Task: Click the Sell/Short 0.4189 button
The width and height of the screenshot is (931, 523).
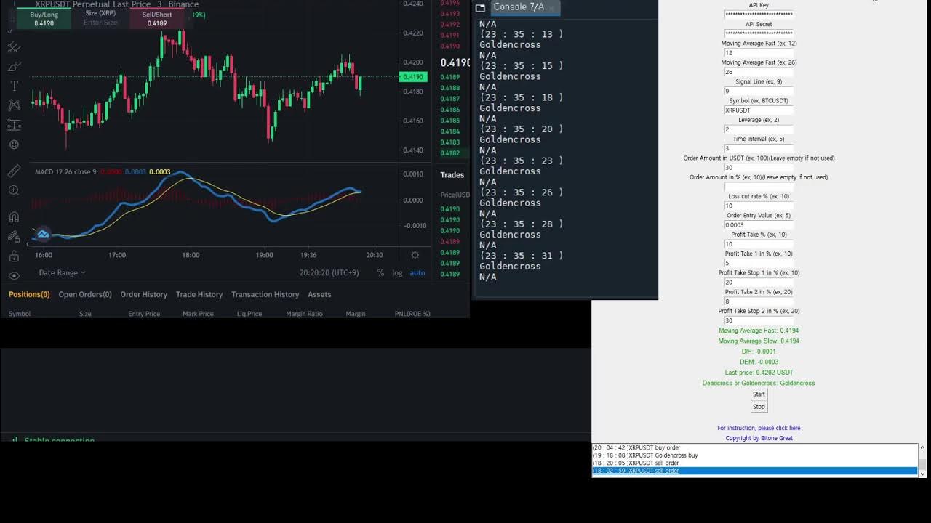Action: point(157,19)
